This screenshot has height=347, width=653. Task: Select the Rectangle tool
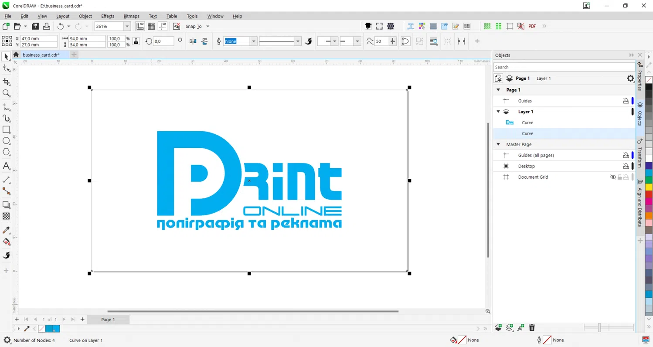tap(6, 129)
